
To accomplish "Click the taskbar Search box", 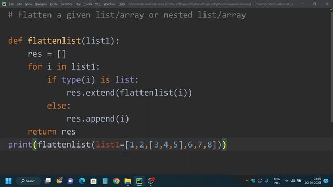I will coord(28,181).
